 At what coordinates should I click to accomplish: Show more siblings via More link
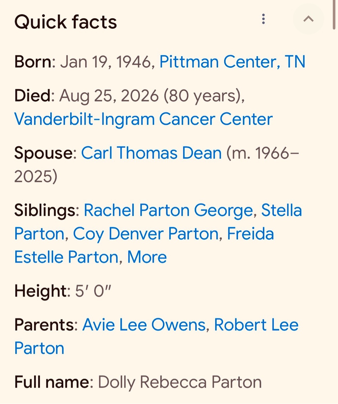147,257
